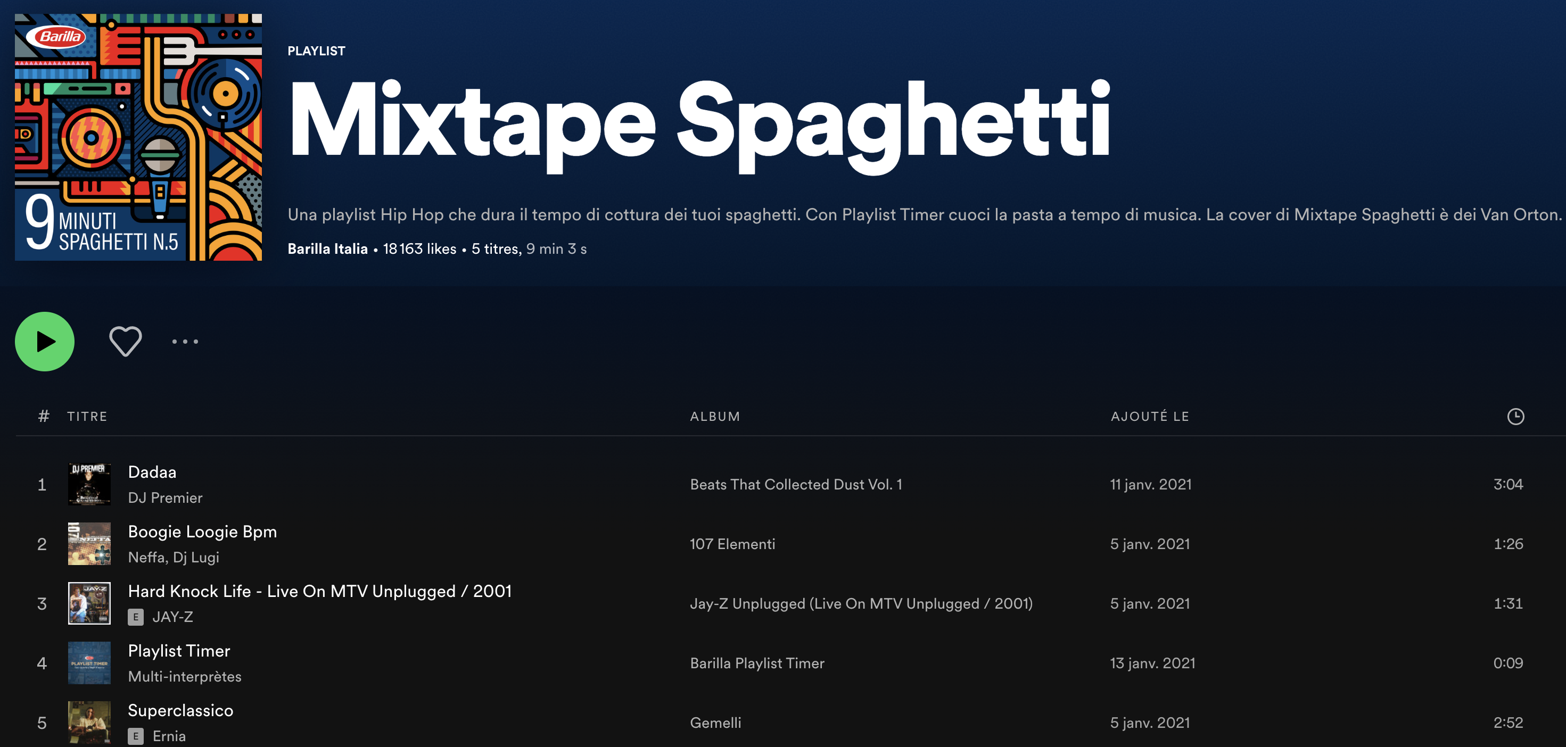Click the Playlist Timer cover thumbnail
The width and height of the screenshot is (1566, 747).
click(89, 663)
